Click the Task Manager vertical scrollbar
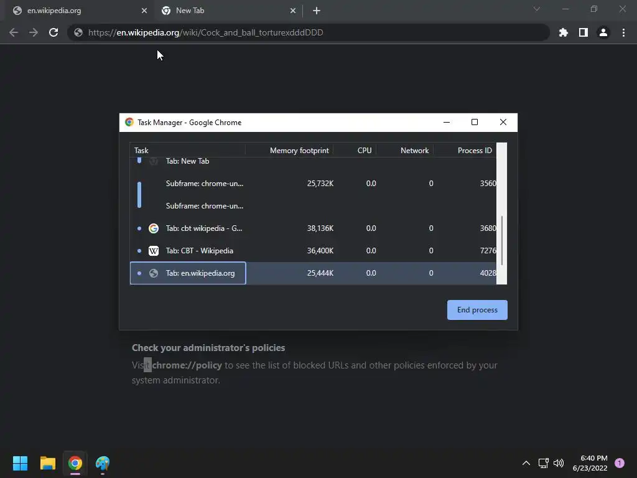This screenshot has height=478, width=637. pyautogui.click(x=502, y=240)
